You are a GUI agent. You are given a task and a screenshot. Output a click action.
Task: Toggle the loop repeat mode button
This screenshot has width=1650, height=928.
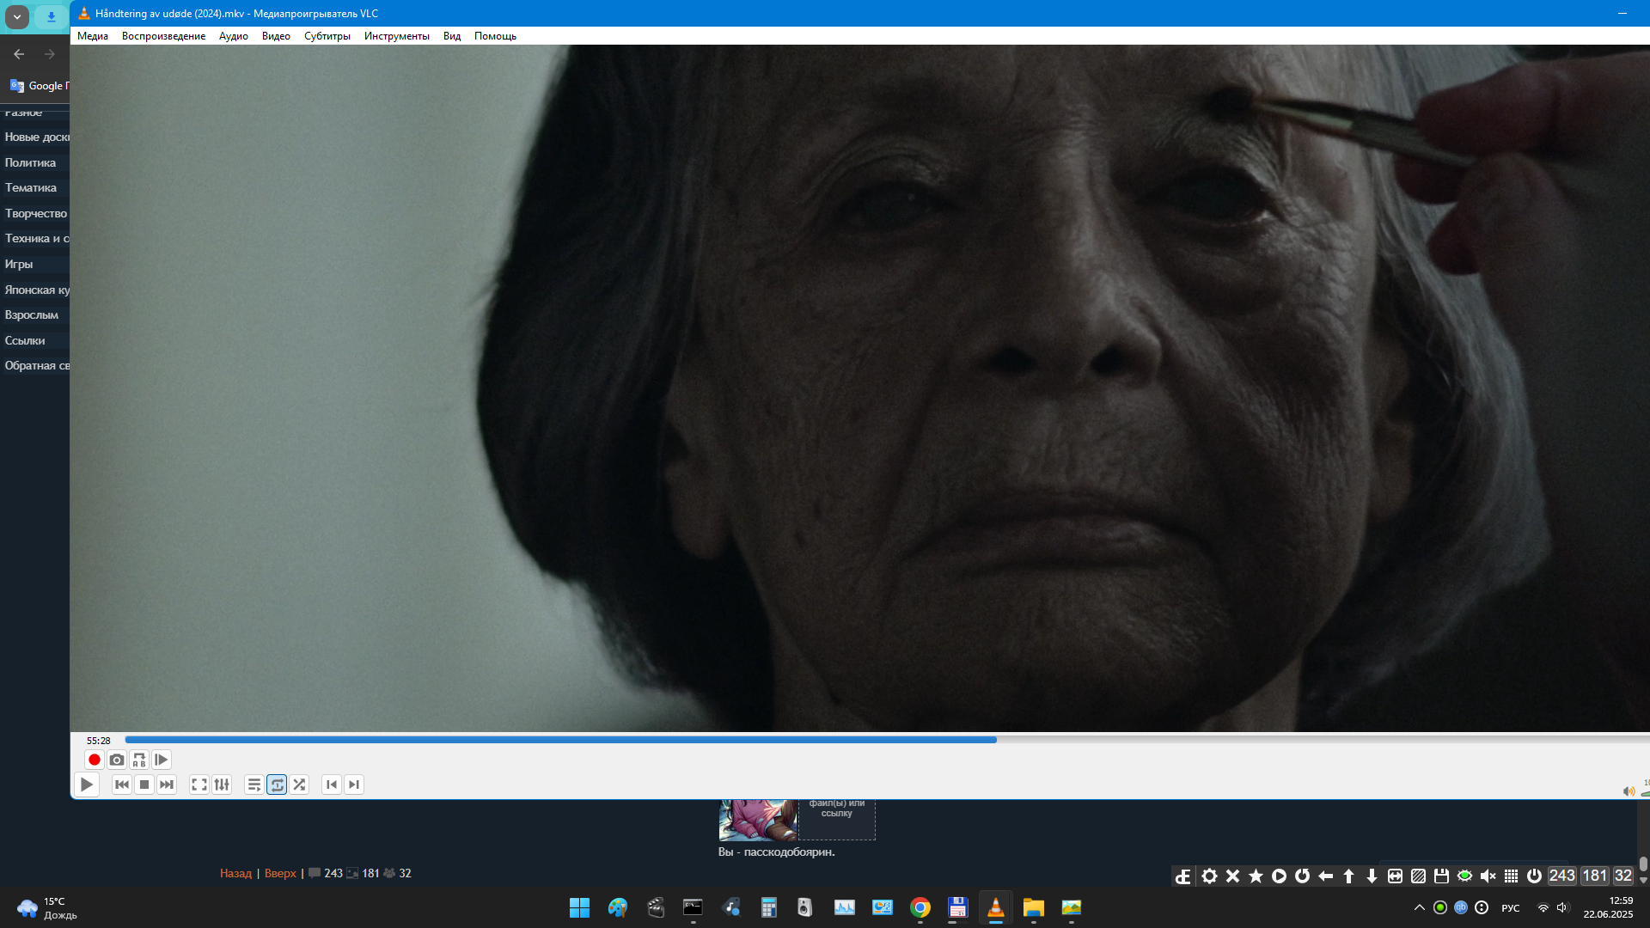pyautogui.click(x=277, y=785)
